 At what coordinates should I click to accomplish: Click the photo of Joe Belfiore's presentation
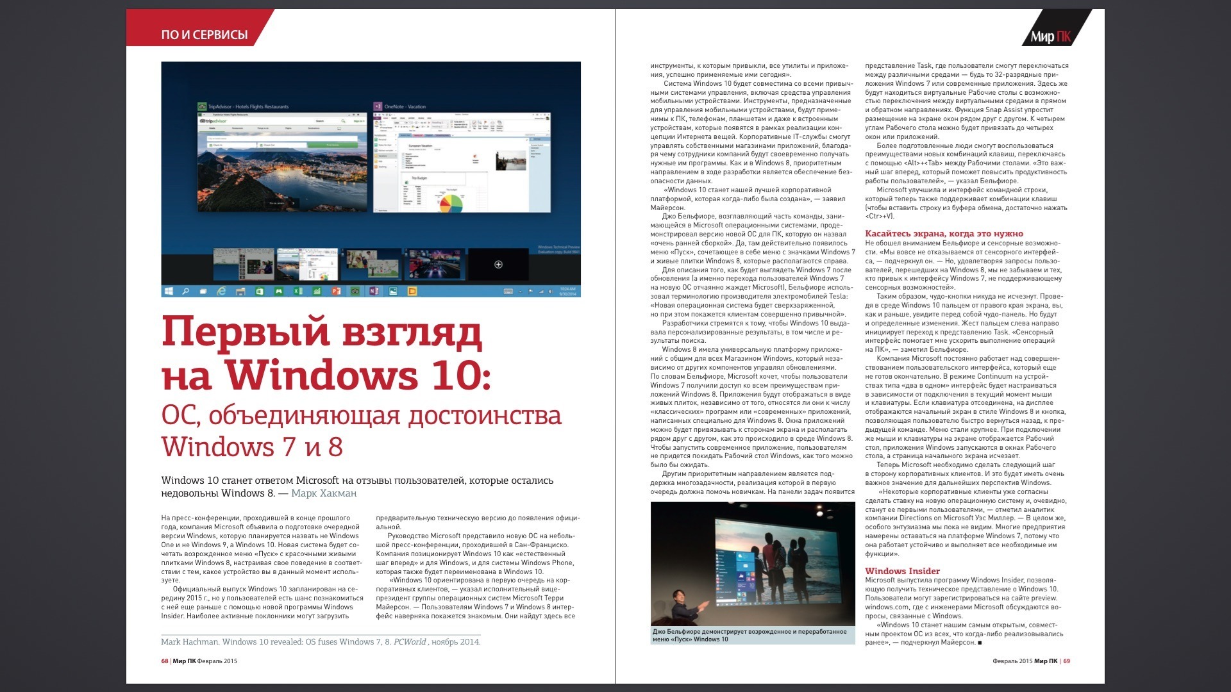point(753,564)
